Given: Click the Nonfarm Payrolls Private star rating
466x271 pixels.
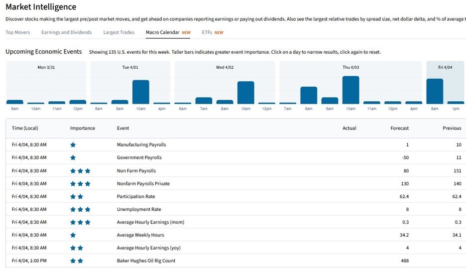Looking at the screenshot, I should [80, 183].
